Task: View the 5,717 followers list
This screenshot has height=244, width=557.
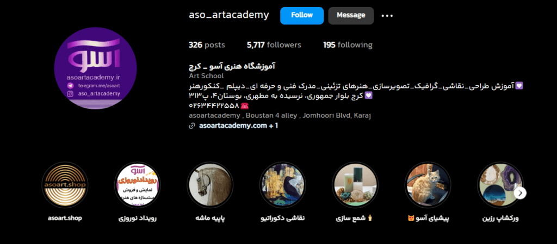Action: (274, 45)
